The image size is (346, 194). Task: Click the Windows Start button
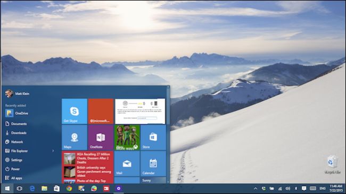click(7, 189)
